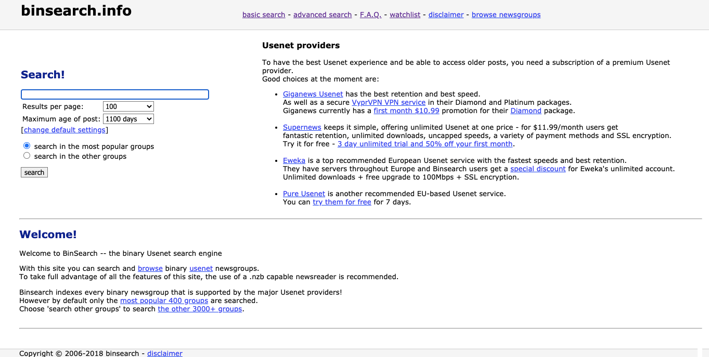The height and width of the screenshot is (357, 709).
Task: Click the 'first month $10.99' promotion link
Action: 406,111
